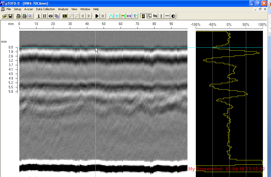Click the reverse scan direction arrows icon
Screen dimensions: 271x177
pos(155,16)
